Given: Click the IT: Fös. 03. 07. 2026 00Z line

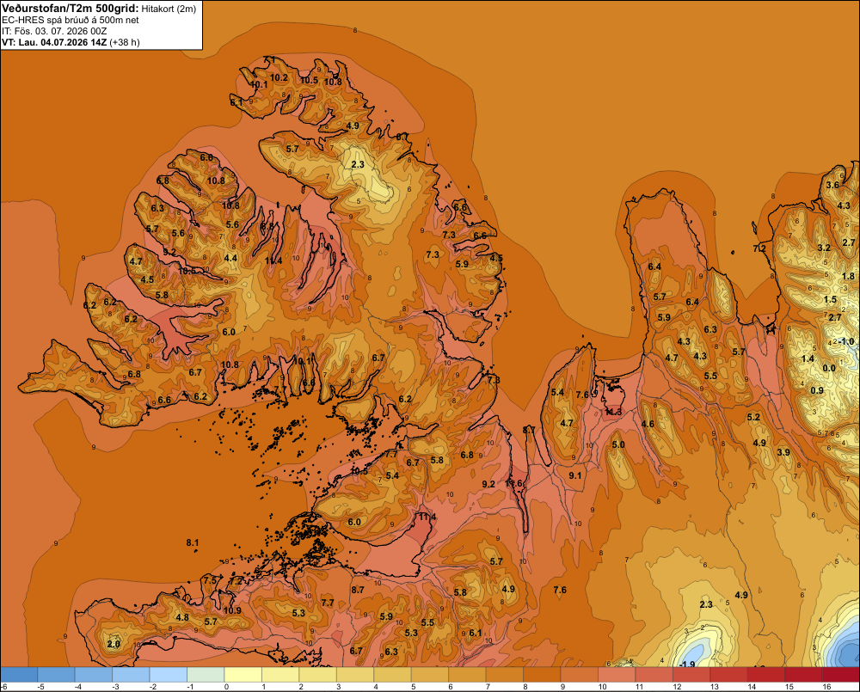Looking at the screenshot, I should [54, 31].
